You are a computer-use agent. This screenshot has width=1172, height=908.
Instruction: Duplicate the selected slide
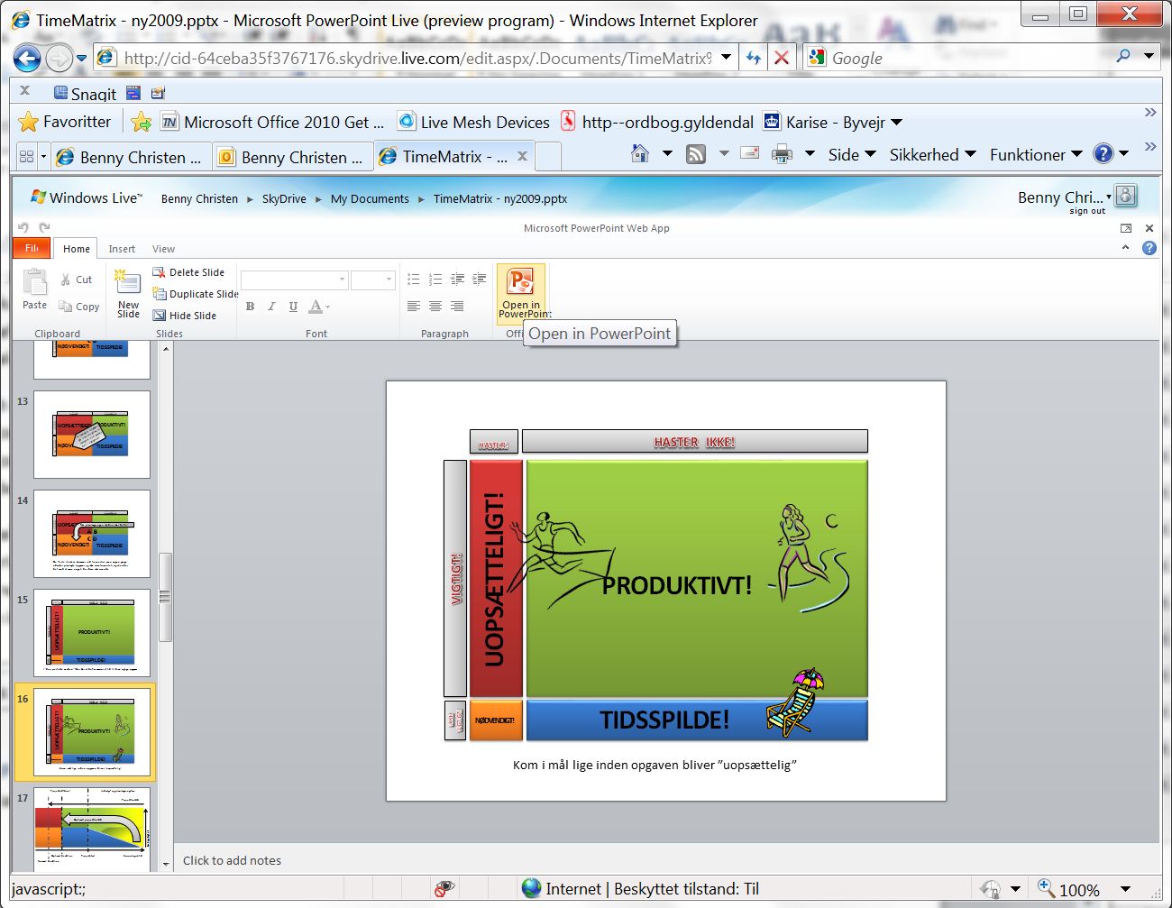(x=195, y=294)
